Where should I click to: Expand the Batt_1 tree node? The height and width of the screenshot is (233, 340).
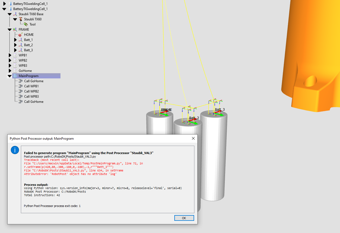click(x=15, y=40)
